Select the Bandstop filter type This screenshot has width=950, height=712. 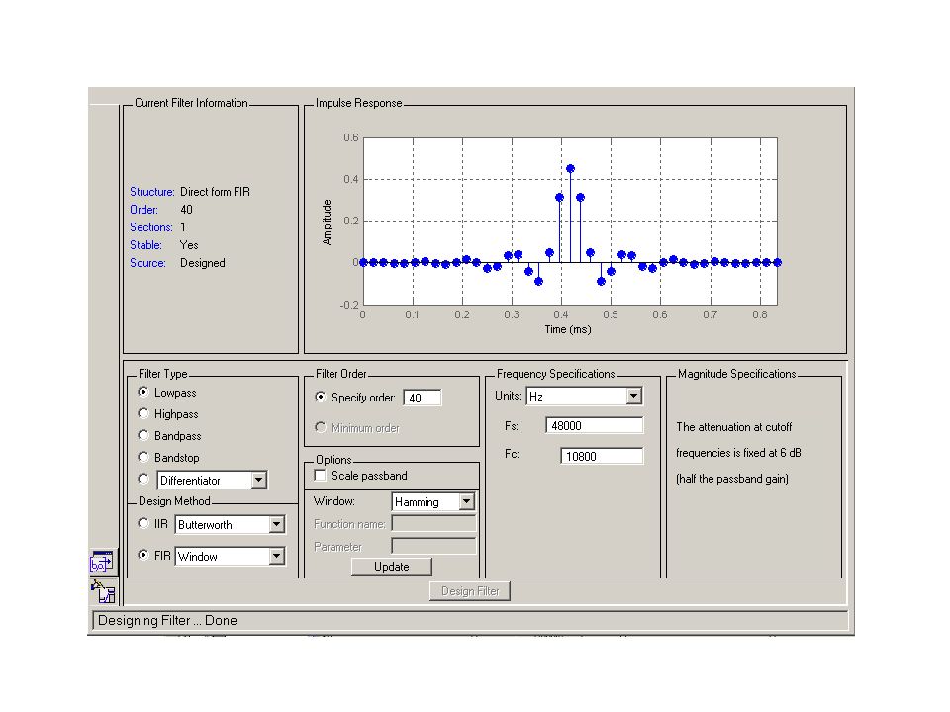(142, 457)
